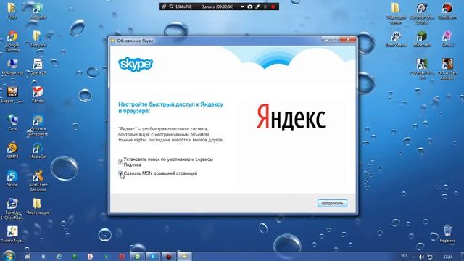Screen dimensions: 464x261
Task: Toggle the MSN homepage checkbox
Action: [120, 173]
